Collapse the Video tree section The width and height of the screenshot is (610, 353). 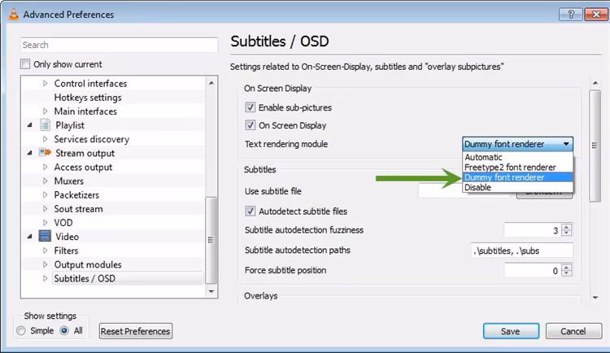pyautogui.click(x=29, y=237)
